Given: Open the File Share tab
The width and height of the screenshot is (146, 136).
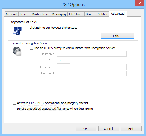Looking at the screenshot, I should pyautogui.click(x=76, y=14).
